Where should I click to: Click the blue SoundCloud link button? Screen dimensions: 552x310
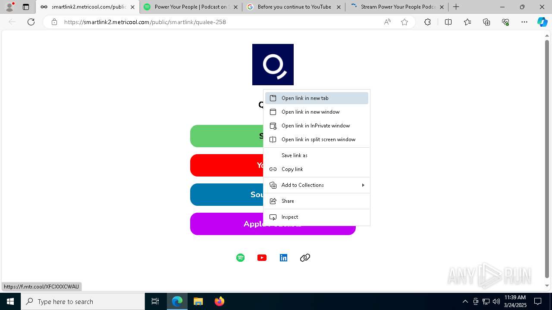(226, 195)
